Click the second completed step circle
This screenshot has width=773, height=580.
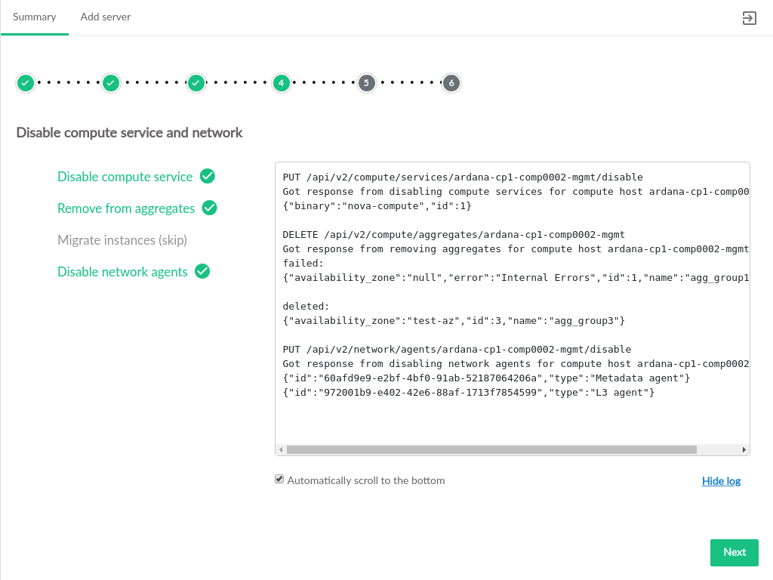pos(111,82)
